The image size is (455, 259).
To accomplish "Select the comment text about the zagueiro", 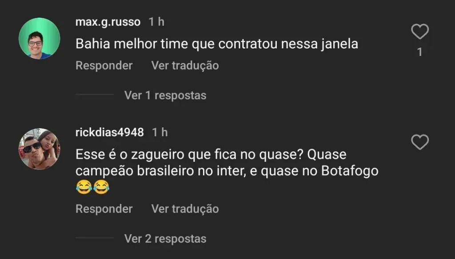I will click(x=227, y=163).
